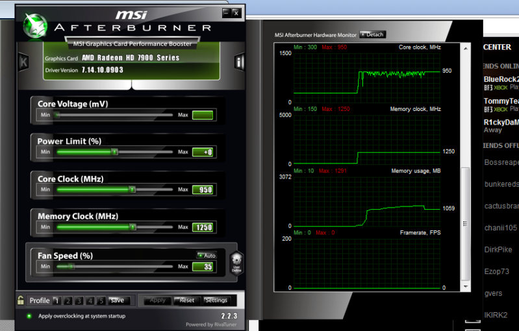Select profile slot 5

(101, 300)
